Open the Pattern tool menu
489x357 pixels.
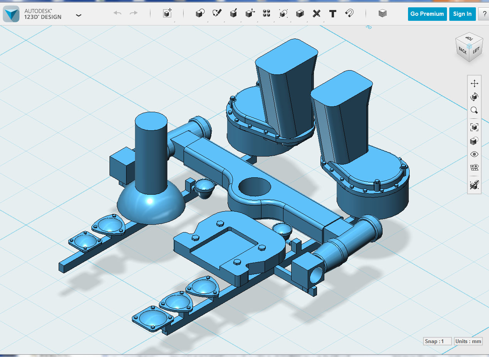coord(266,13)
